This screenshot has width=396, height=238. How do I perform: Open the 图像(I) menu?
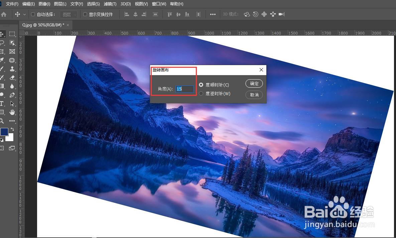tap(44, 4)
